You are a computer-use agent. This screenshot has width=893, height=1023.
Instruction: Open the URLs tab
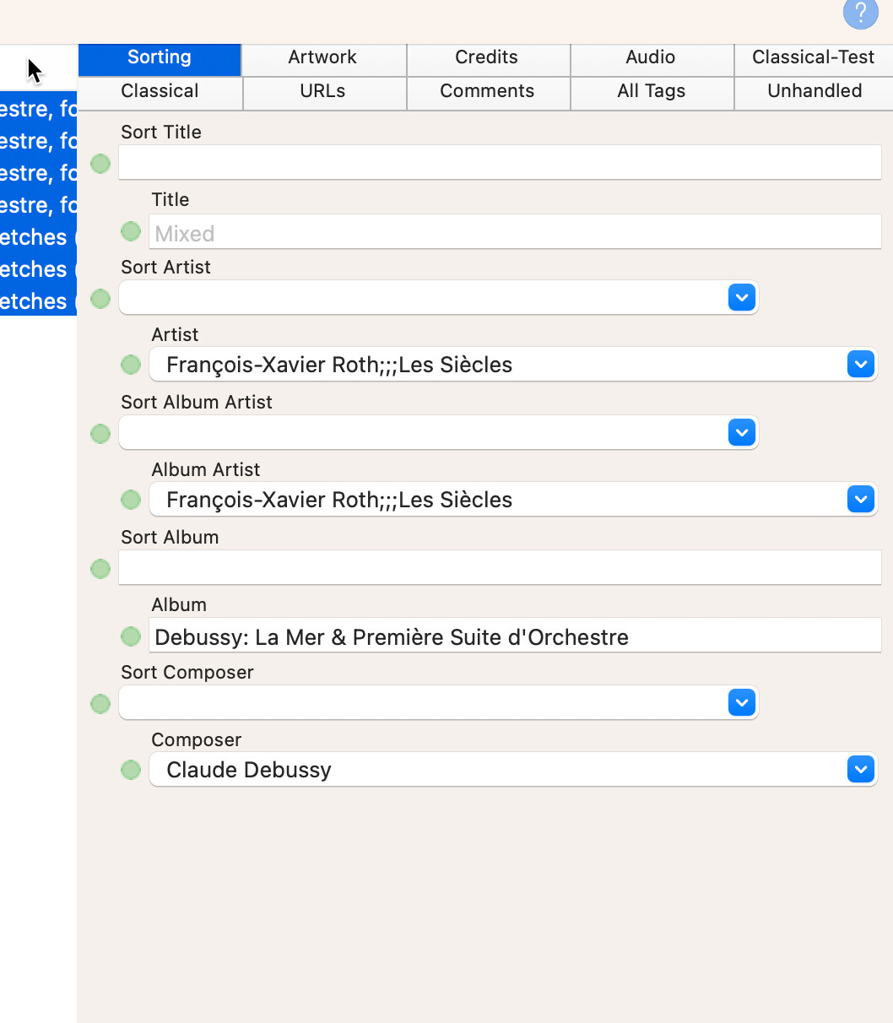click(322, 93)
